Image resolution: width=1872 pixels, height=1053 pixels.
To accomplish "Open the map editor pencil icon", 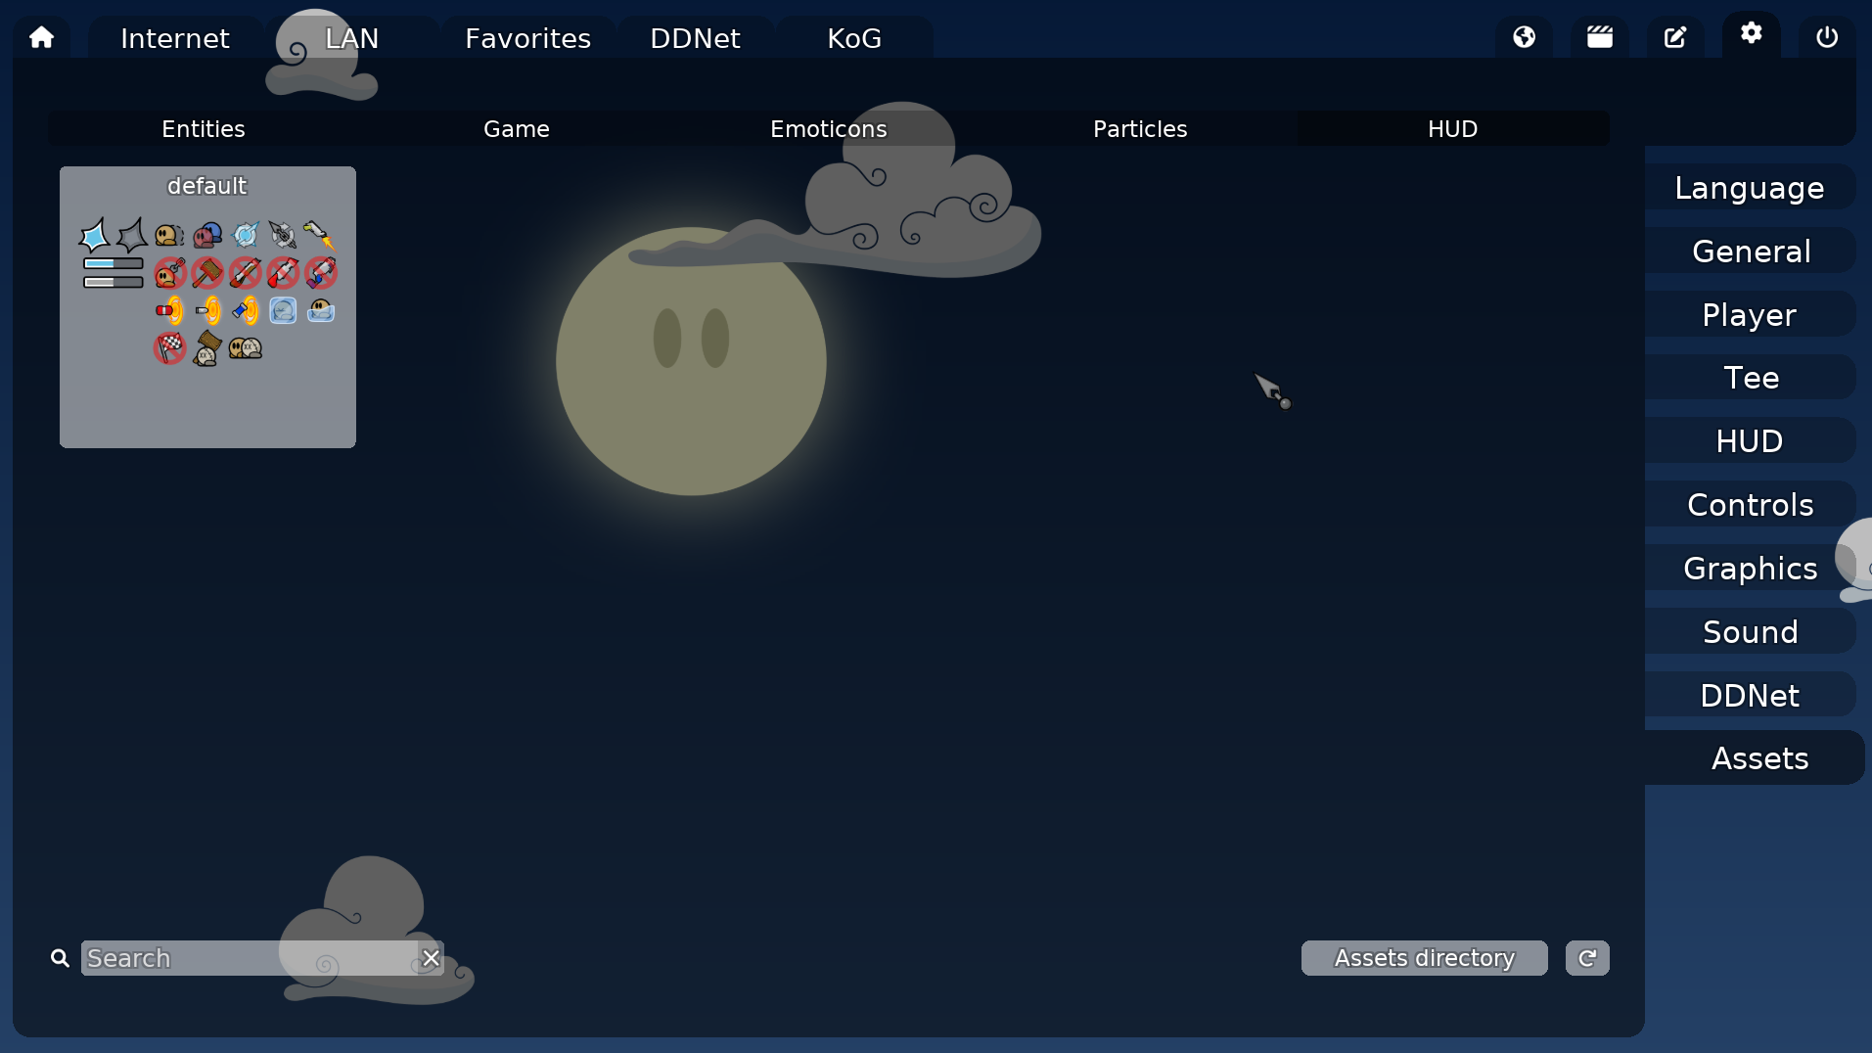I will (x=1675, y=37).
